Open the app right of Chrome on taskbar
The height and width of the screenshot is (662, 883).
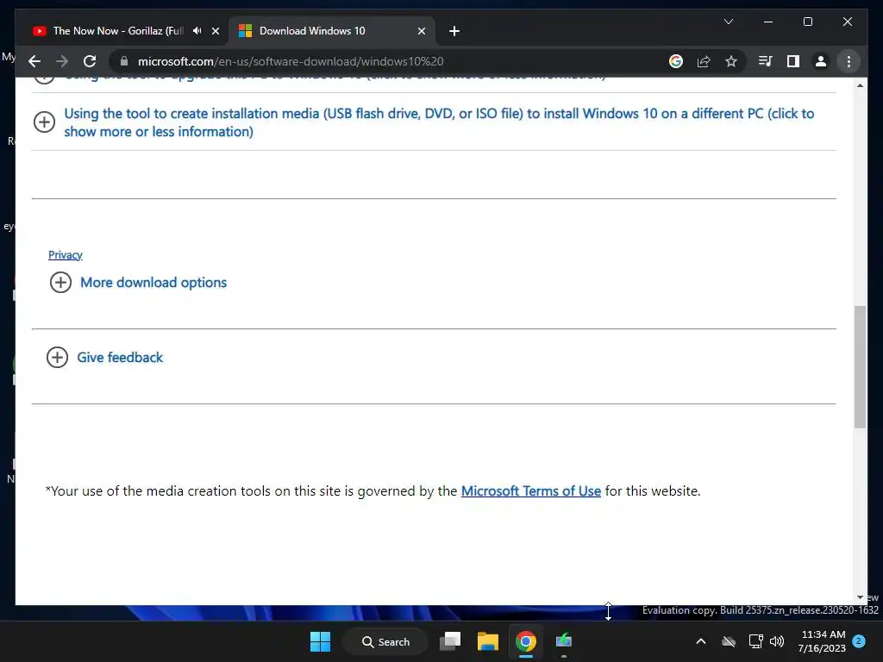[564, 641]
